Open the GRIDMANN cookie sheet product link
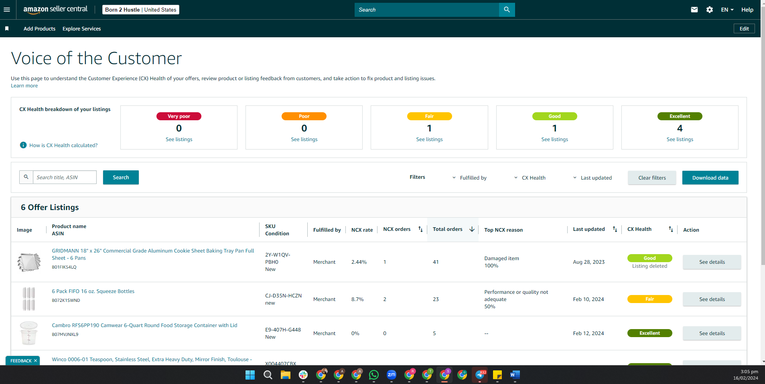This screenshot has height=384, width=765. pyautogui.click(x=153, y=254)
